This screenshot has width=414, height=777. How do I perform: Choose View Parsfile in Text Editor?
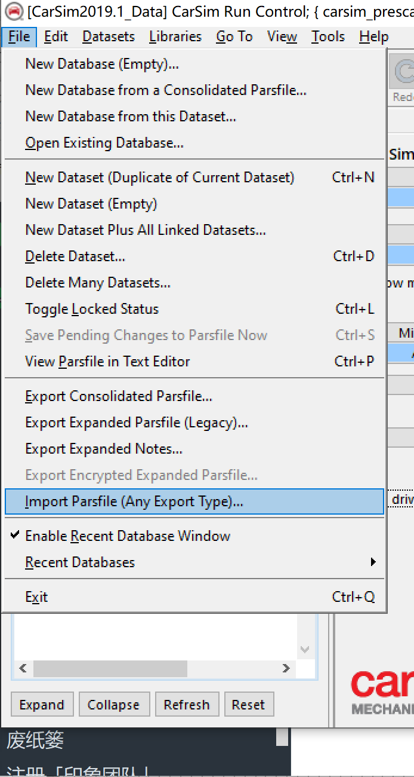click(107, 362)
